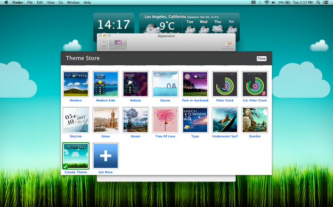Click the Get More plus icon
The width and height of the screenshot is (333, 207).
(x=105, y=156)
